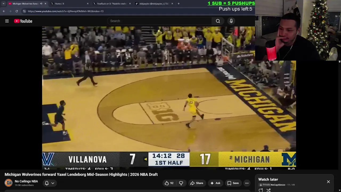Close the Watch later playlist panel
The width and height of the screenshot is (341, 192).
(328, 182)
